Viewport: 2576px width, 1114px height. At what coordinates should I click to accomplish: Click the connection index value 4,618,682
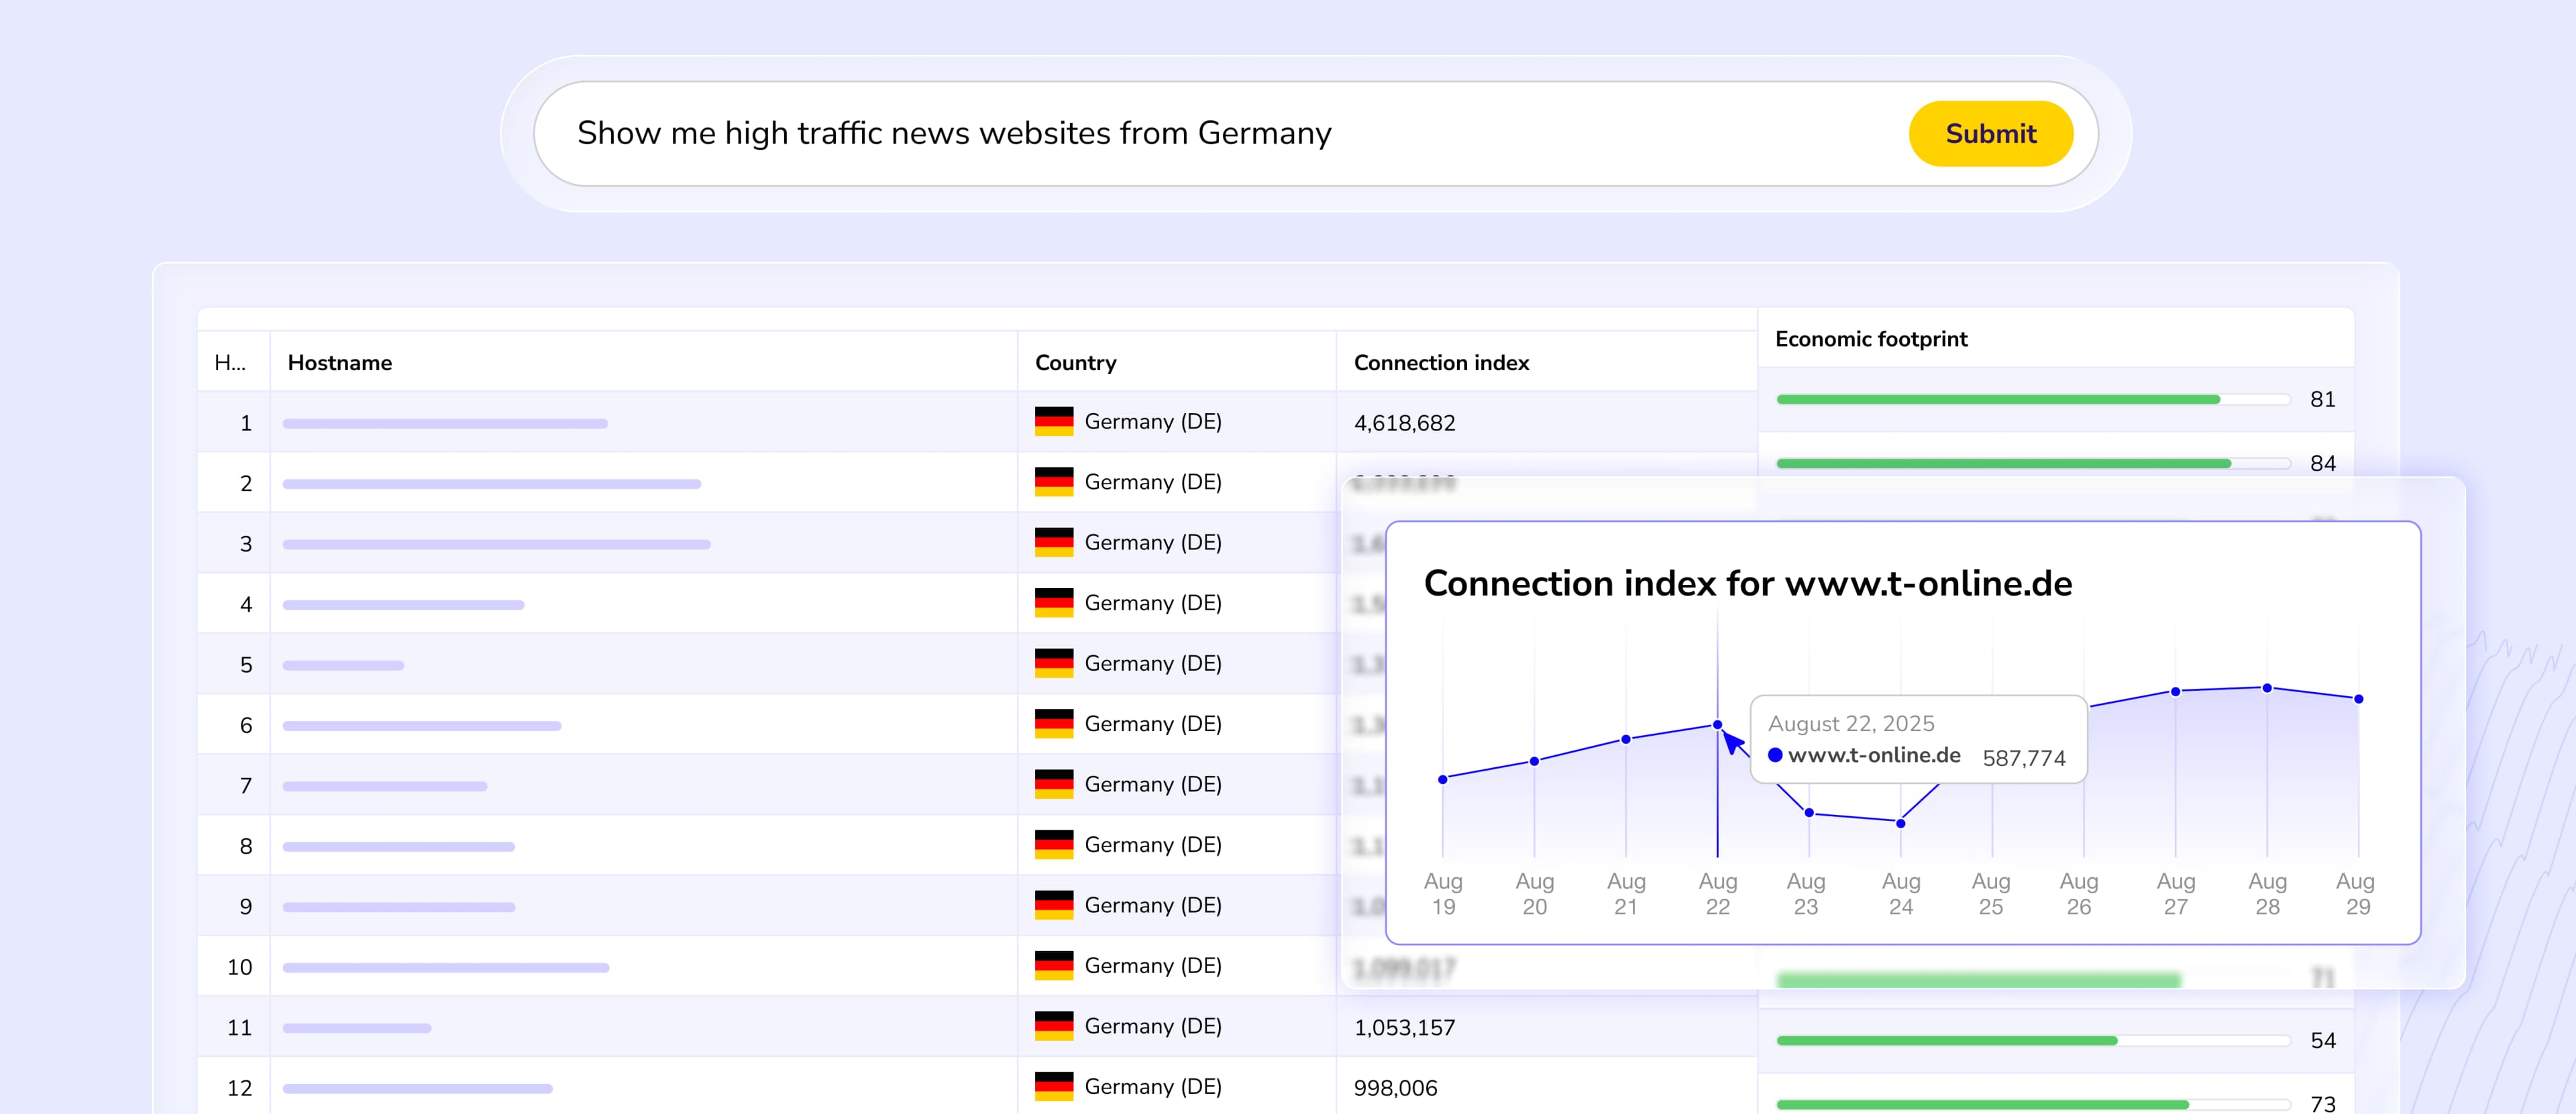[1404, 424]
